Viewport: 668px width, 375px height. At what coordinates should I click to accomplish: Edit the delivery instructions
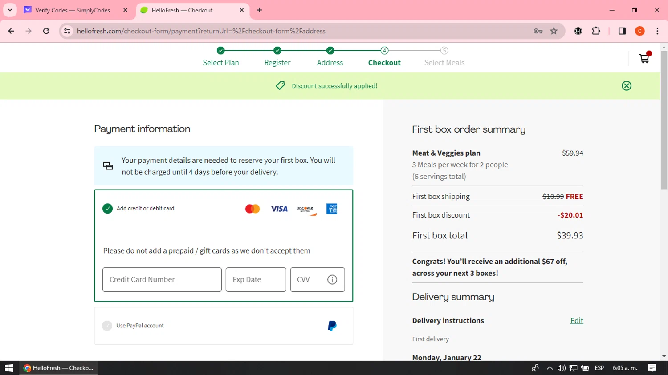click(x=577, y=320)
